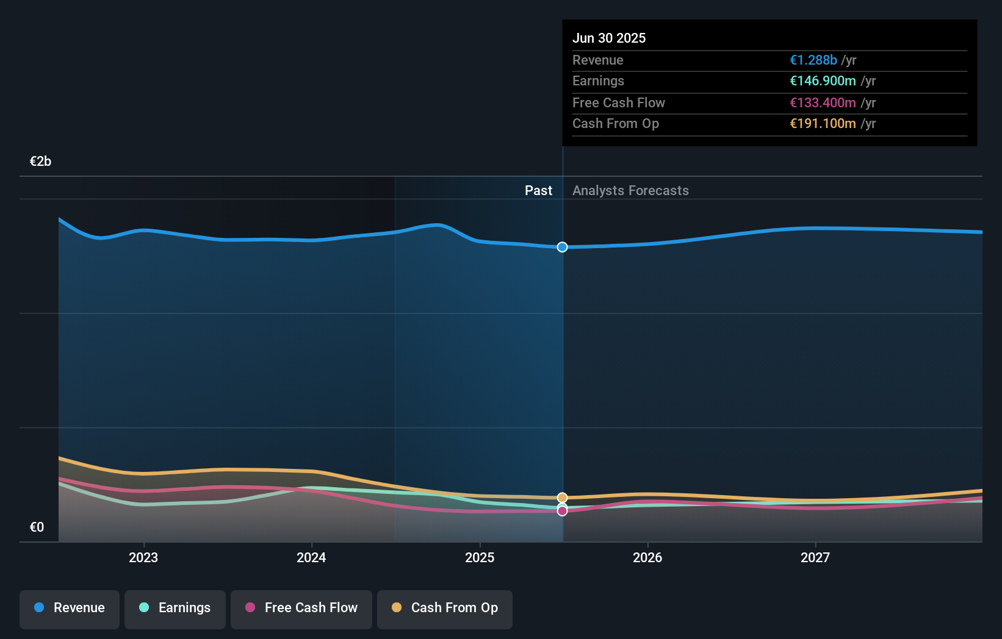Screen dimensions: 1002x639
Task: Click the Free Cash Flow value in tooltip
Action: click(822, 102)
